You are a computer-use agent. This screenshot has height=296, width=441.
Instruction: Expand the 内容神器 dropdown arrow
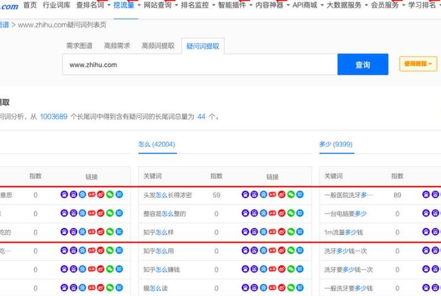pos(288,5)
